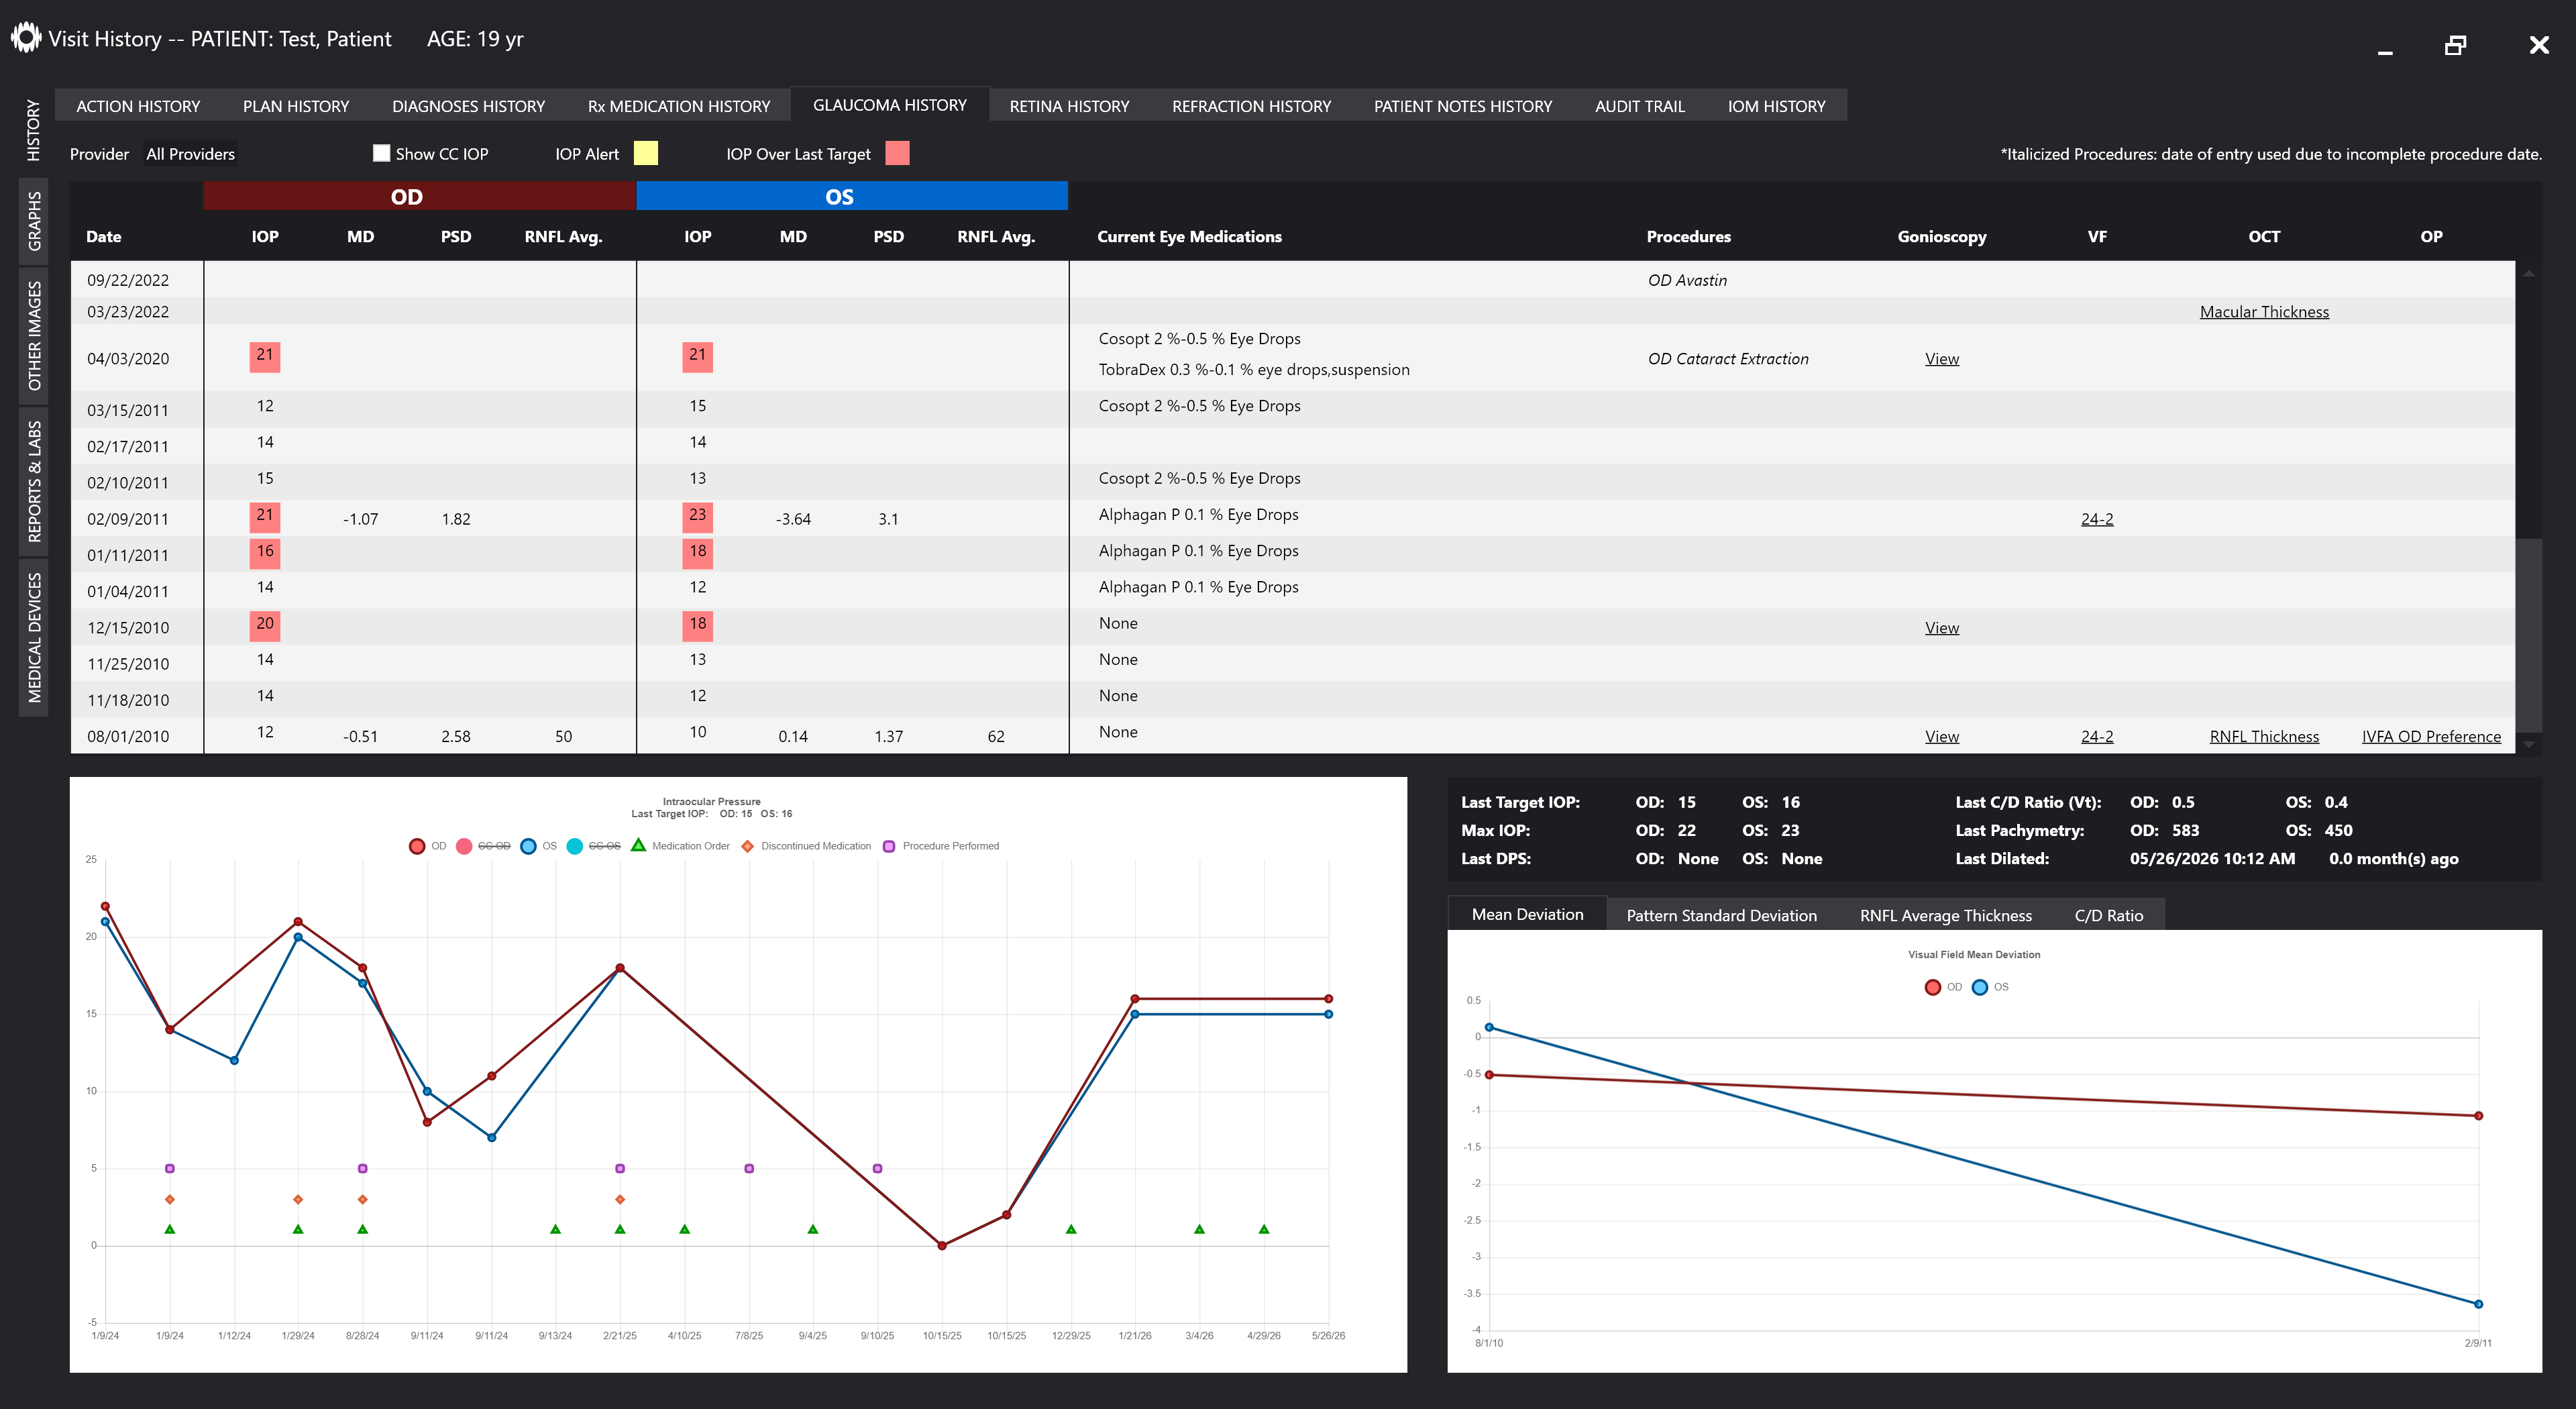Click the table scrollbar up arrow
2576x1409 pixels.
click(2529, 273)
